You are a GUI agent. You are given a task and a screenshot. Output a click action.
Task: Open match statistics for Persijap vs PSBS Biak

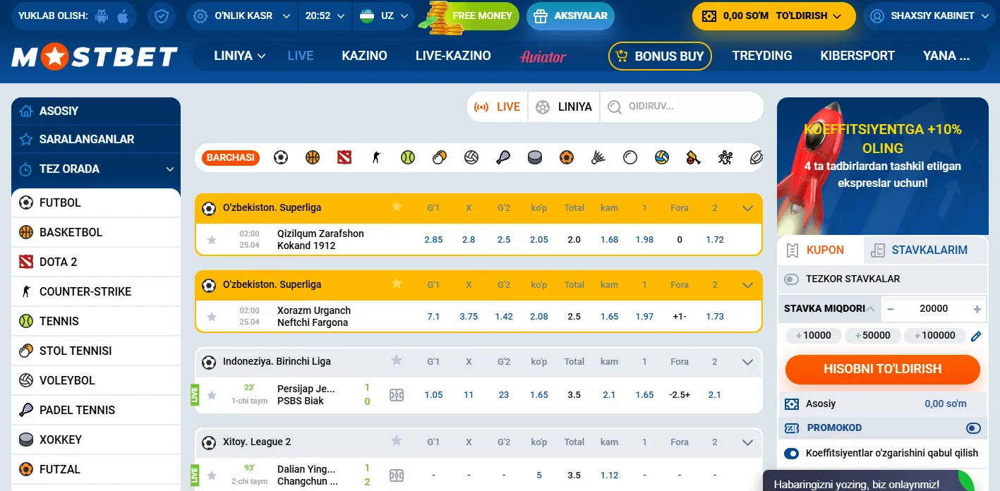point(397,395)
